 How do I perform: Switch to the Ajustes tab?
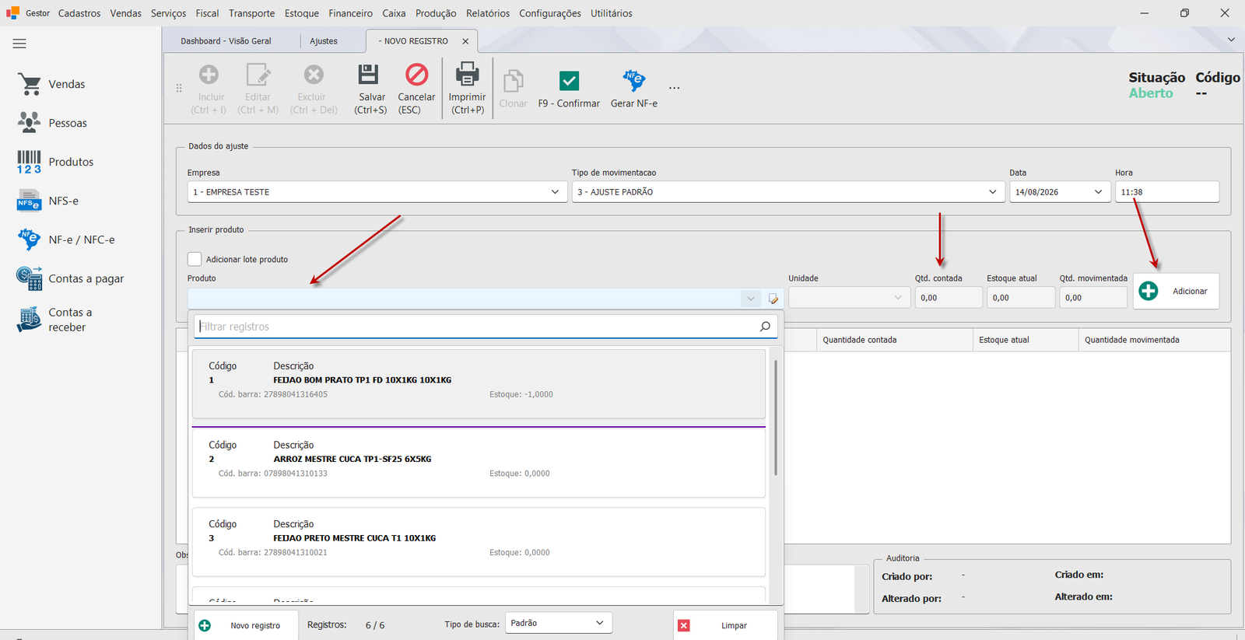pos(324,41)
